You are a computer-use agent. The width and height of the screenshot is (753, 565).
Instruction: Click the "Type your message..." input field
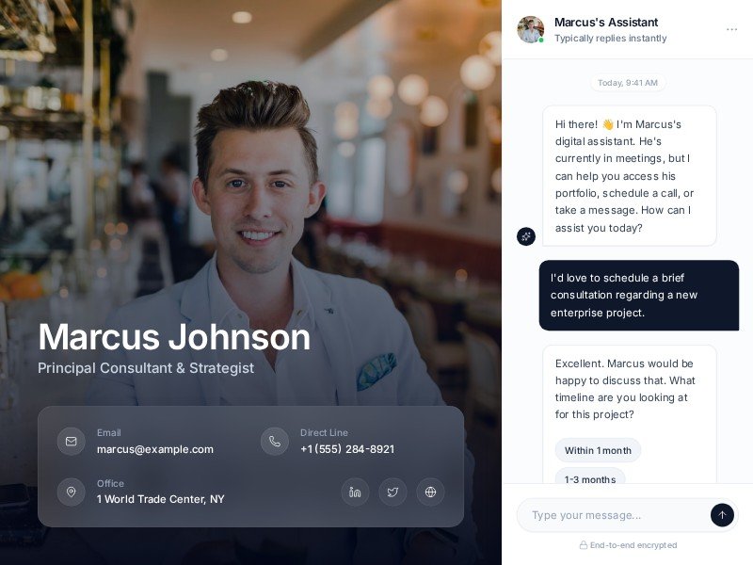[614, 515]
